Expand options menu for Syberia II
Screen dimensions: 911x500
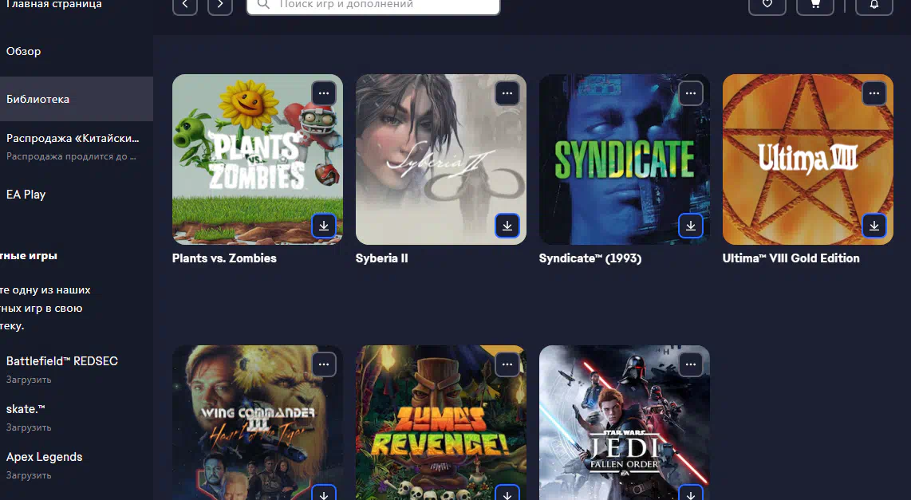[507, 93]
